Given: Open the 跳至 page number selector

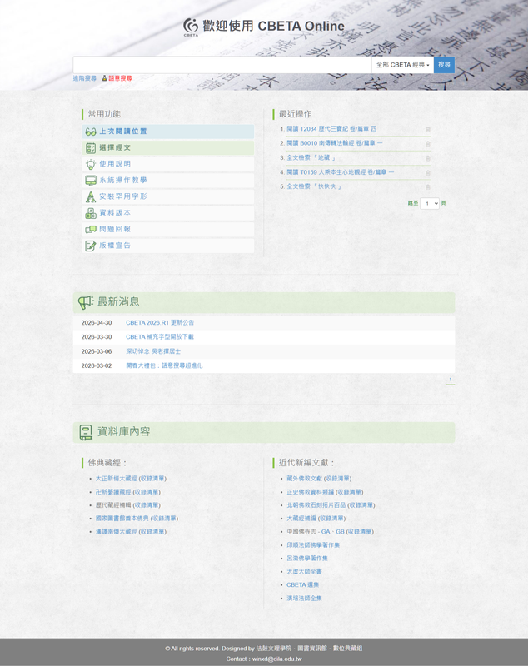Looking at the screenshot, I should [x=430, y=203].
